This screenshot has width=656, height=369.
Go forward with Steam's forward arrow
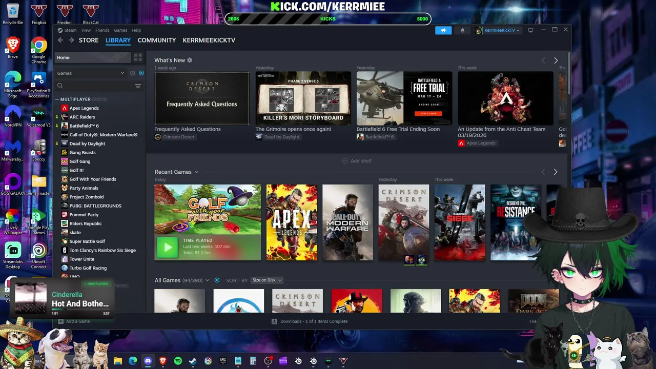tap(71, 40)
